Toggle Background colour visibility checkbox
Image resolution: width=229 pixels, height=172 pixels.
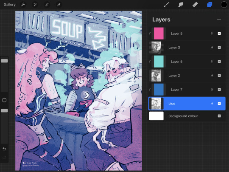tap(219, 116)
